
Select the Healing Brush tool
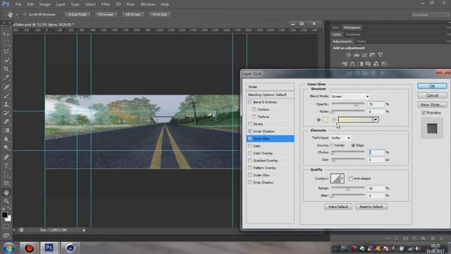[x=6, y=87]
